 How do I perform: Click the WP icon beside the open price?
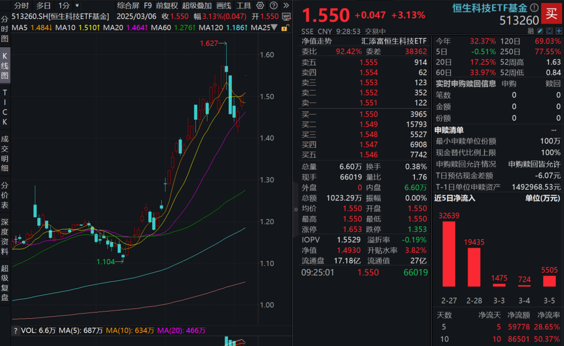click(x=285, y=16)
